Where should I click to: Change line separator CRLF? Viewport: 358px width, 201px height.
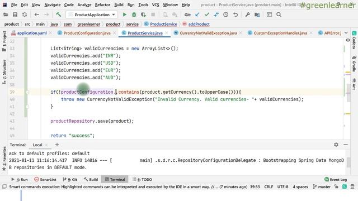tap(268, 186)
